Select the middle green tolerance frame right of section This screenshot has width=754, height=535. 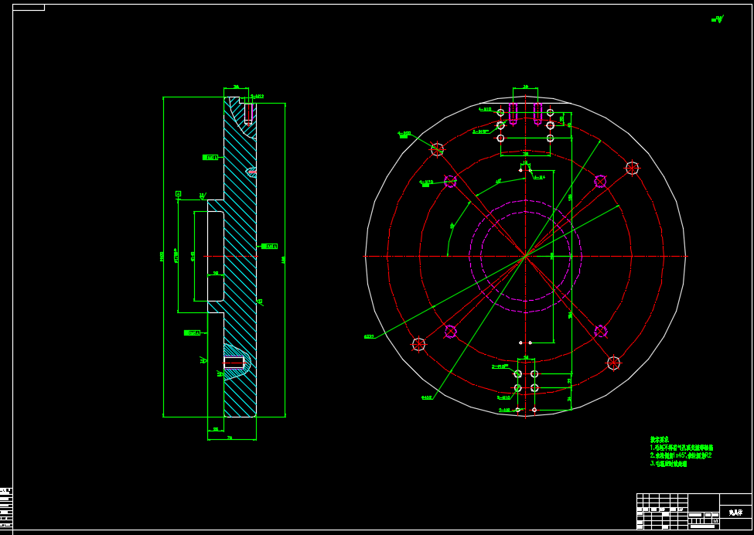(x=268, y=246)
